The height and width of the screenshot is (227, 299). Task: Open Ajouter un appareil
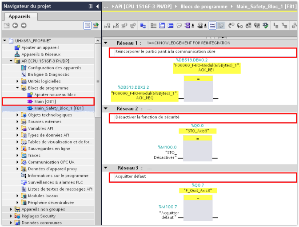click(40, 47)
